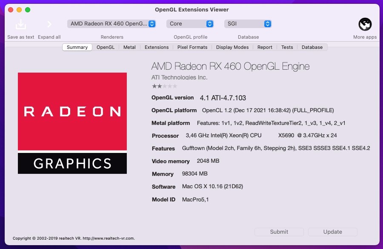The height and width of the screenshot is (249, 383).
Task: Click the Software value Mac OS X 10.16
Action: 212,186
